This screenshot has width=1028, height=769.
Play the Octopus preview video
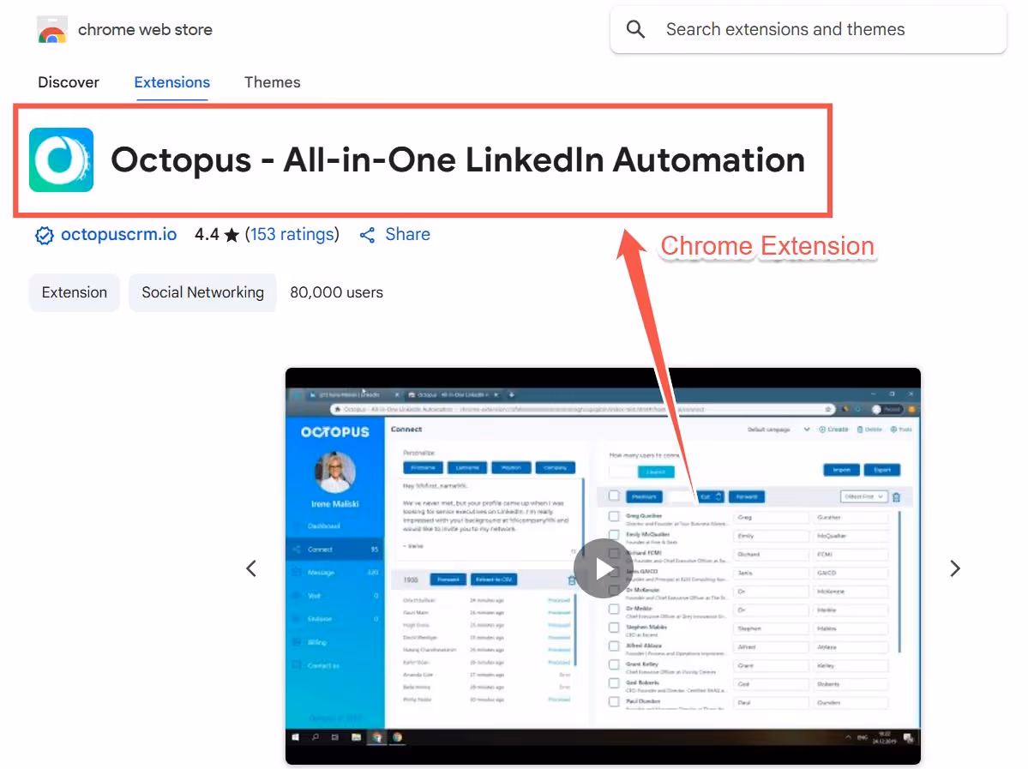click(603, 568)
